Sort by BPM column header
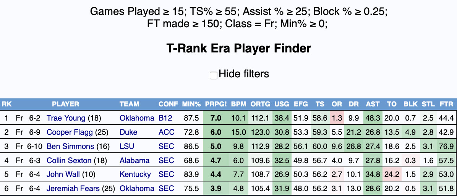457x196 pixels. (x=238, y=104)
